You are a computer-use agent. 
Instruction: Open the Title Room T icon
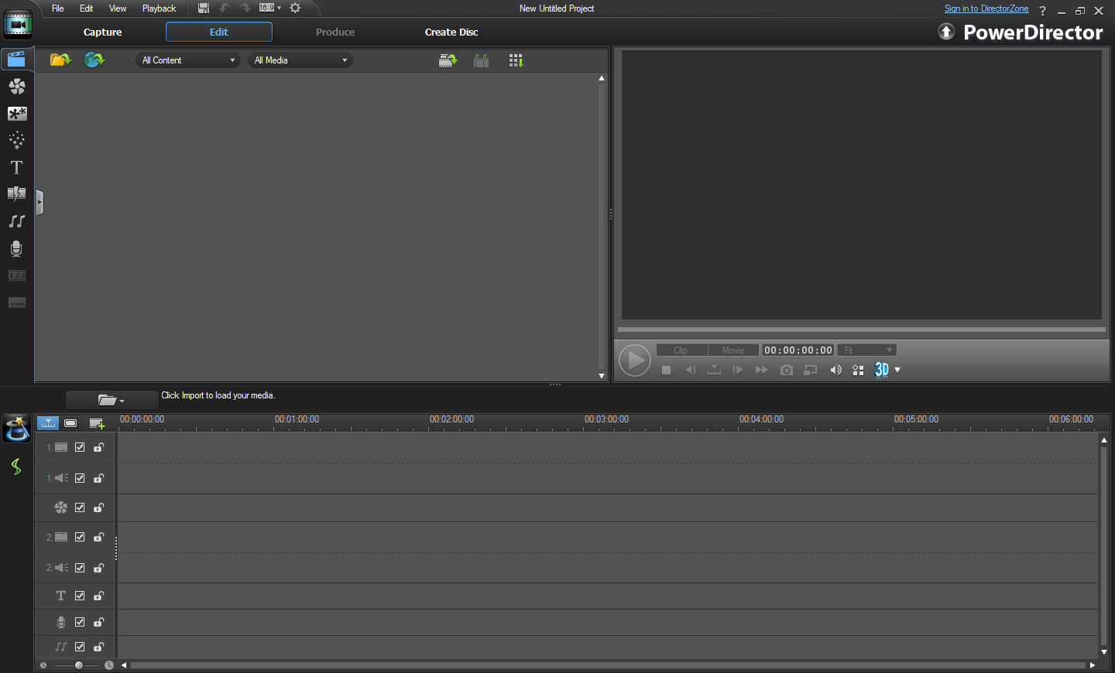tap(16, 167)
